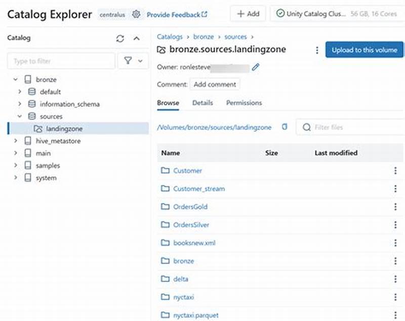Open kebab menu next to bronze.sources.landingzone

(317, 50)
